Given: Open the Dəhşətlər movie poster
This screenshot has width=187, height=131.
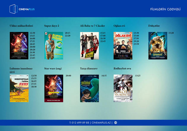Looking at the screenshot, I should pyautogui.click(x=158, y=46).
